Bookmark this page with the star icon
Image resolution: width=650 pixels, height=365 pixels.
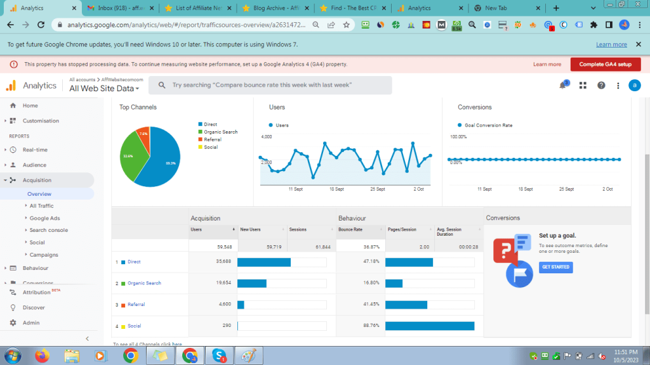pyautogui.click(x=347, y=25)
